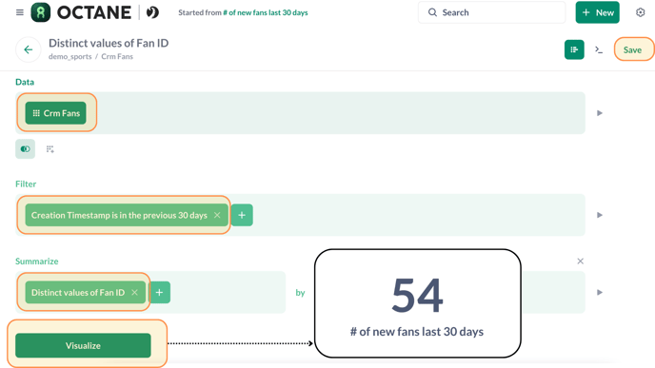Open the '# of new fans last 30 days' link

(x=266, y=12)
